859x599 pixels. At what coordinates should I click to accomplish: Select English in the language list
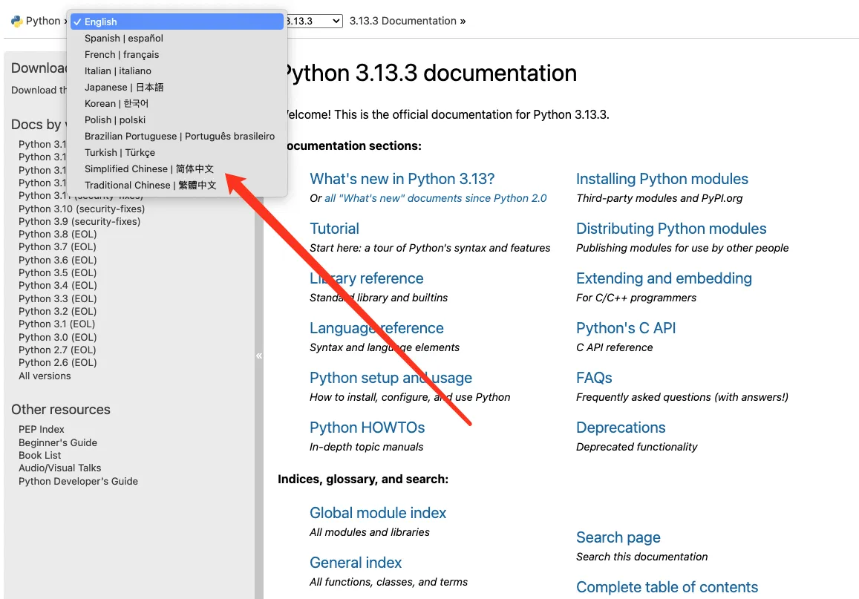[x=177, y=22]
